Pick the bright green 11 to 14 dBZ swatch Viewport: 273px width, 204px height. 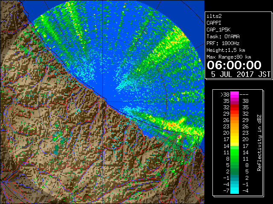(235, 152)
